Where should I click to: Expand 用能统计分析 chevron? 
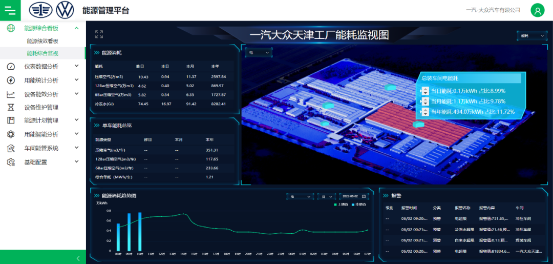click(x=77, y=80)
